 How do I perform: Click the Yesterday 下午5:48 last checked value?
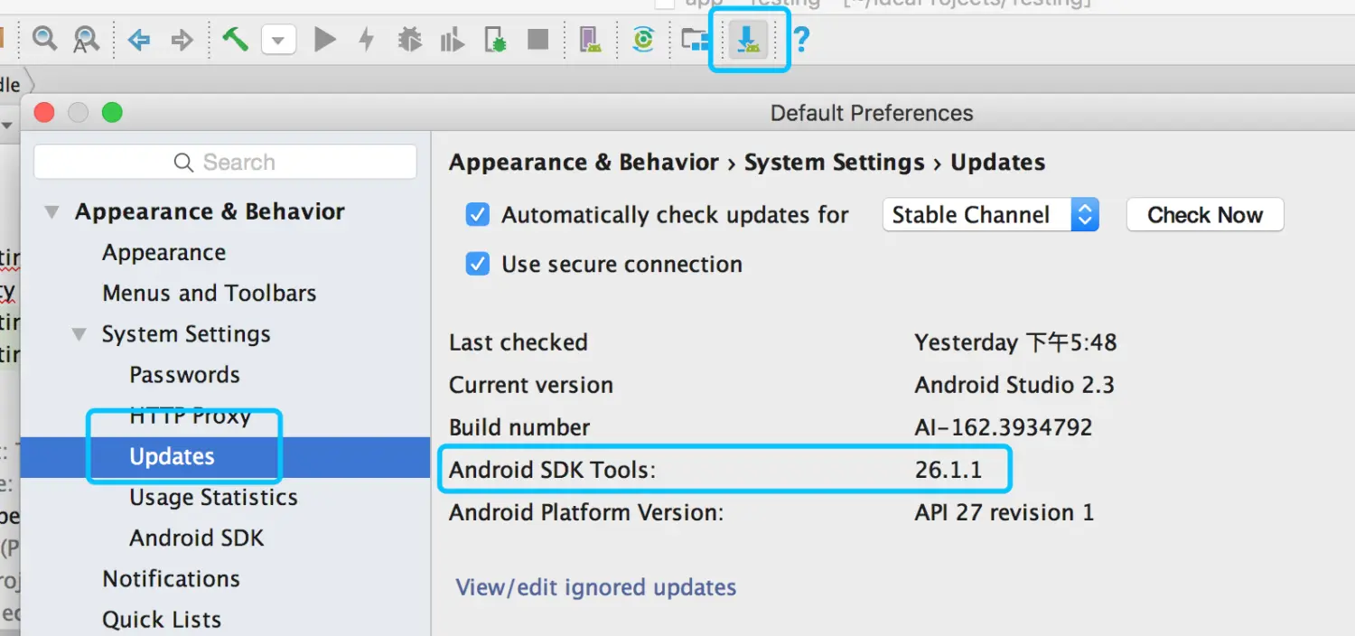pyautogui.click(x=1015, y=342)
